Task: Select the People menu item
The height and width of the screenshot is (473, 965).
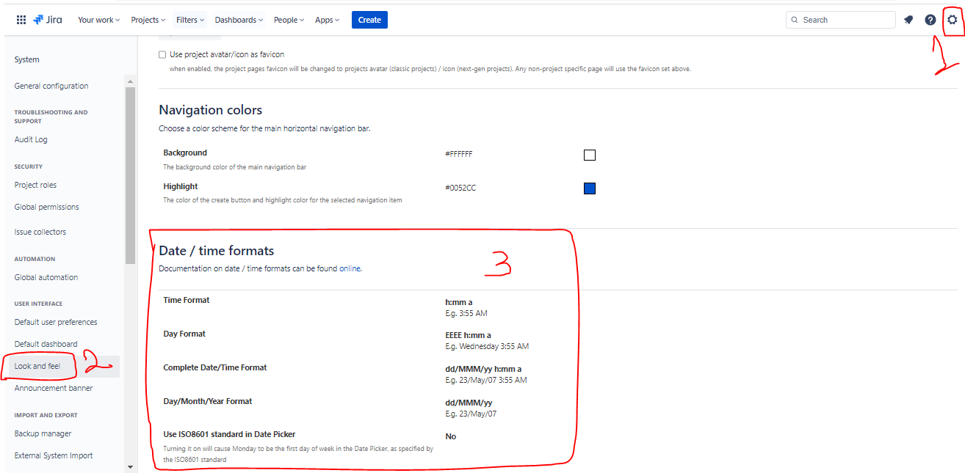Action: click(288, 20)
